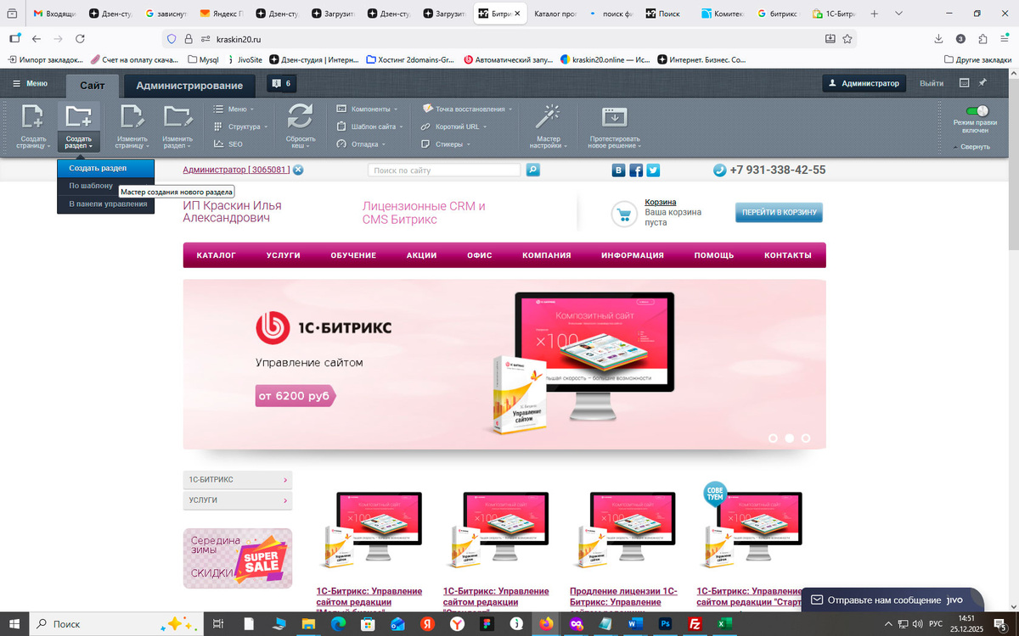The height and width of the screenshot is (636, 1019).
Task: Open the УСЛУГИ sidebar section
Action: point(238,500)
